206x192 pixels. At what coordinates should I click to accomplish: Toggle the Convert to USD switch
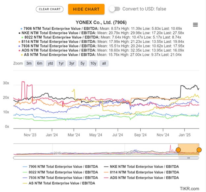tap(115, 9)
